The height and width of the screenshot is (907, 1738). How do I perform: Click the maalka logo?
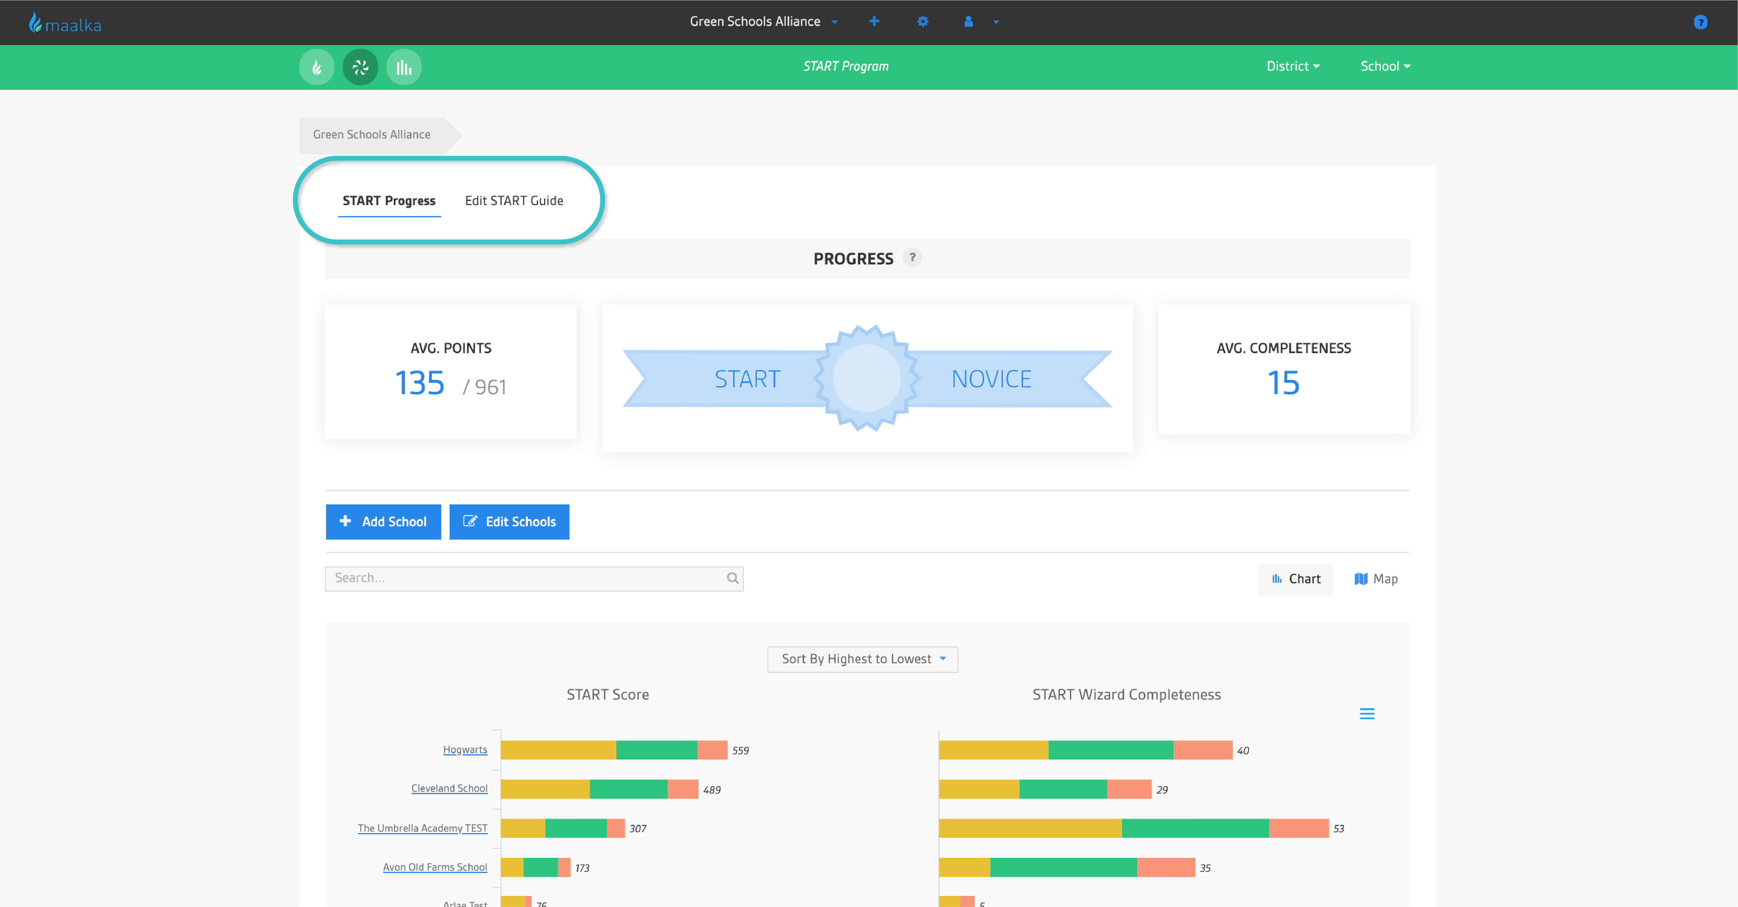click(x=65, y=24)
